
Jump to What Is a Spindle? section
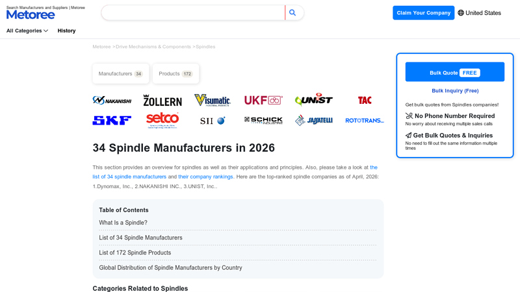(x=123, y=223)
